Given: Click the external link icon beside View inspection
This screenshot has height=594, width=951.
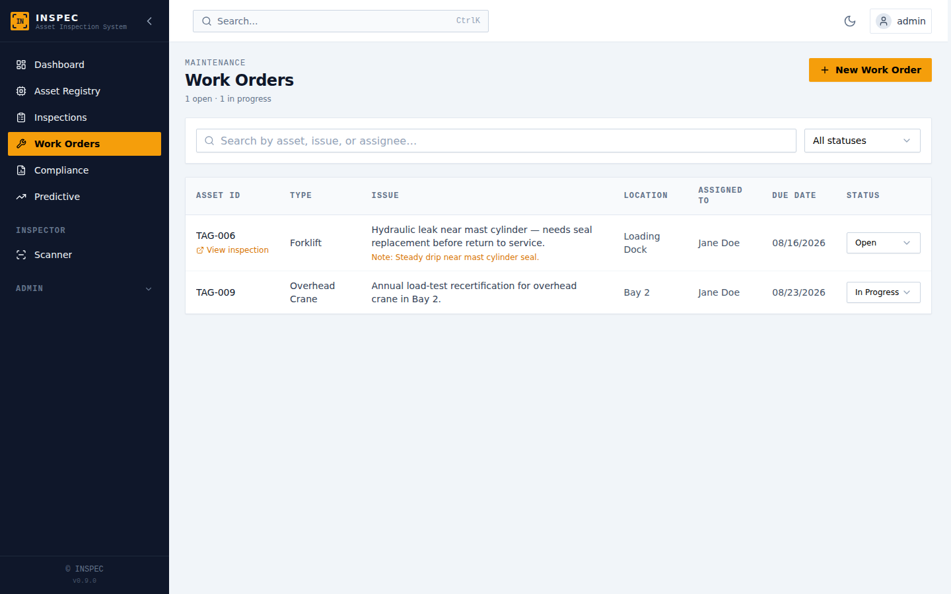Looking at the screenshot, I should [200, 250].
